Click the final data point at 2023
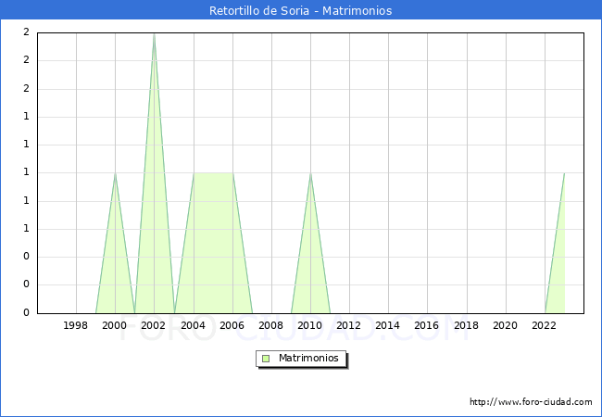The image size is (602, 417). (x=564, y=173)
